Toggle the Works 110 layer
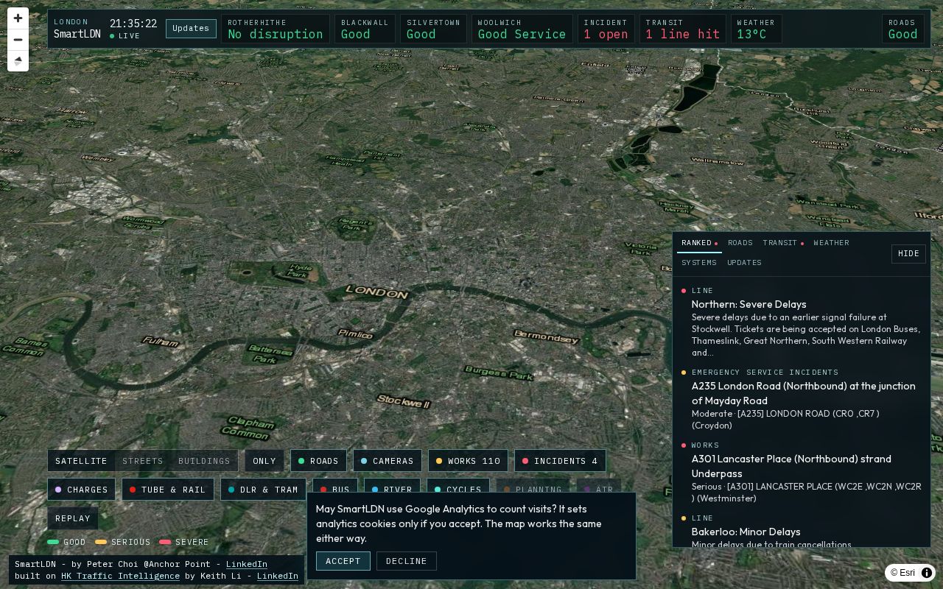This screenshot has width=943, height=589. point(468,461)
